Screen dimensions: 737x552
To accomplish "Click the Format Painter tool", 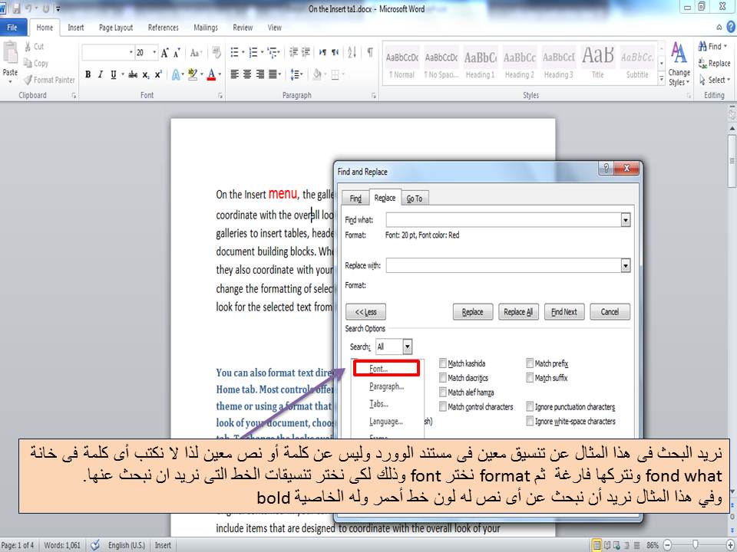I will [x=49, y=80].
